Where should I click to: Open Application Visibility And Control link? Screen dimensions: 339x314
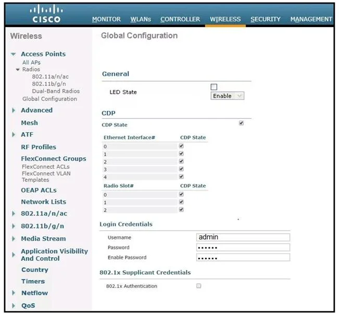[x=54, y=255]
